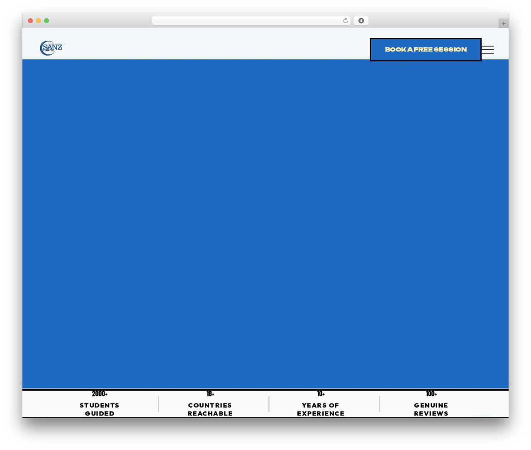Select the Countries Reachable label
The width and height of the screenshot is (531, 450).
point(210,409)
